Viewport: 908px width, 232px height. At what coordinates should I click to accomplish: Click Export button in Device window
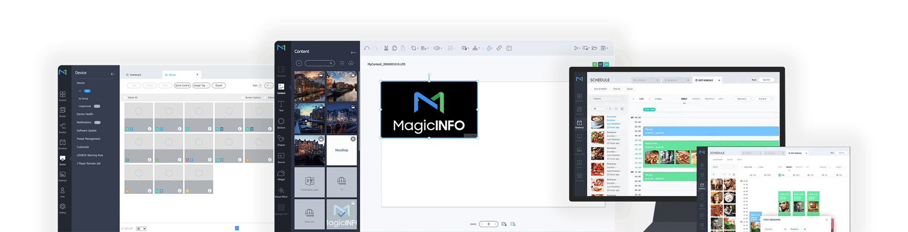coord(219,85)
